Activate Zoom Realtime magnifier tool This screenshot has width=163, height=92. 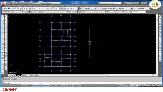point(51,8)
